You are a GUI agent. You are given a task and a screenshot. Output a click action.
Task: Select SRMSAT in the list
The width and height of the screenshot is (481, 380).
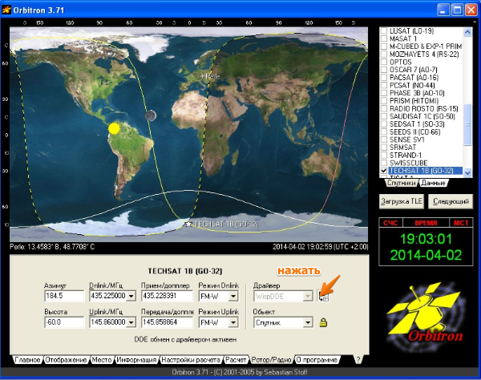(x=402, y=148)
